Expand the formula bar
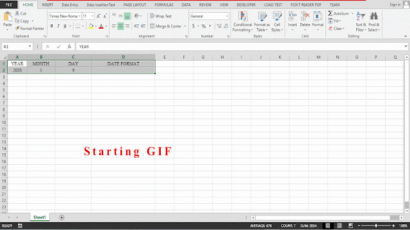 tap(406, 47)
